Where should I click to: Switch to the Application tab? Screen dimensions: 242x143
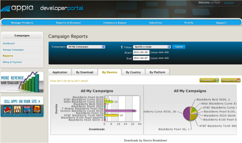pos(60,72)
